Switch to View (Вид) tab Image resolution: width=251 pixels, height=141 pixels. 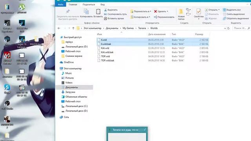tap(103, 4)
